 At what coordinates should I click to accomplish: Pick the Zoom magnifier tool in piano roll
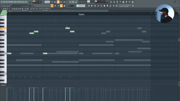tap(26, 9)
